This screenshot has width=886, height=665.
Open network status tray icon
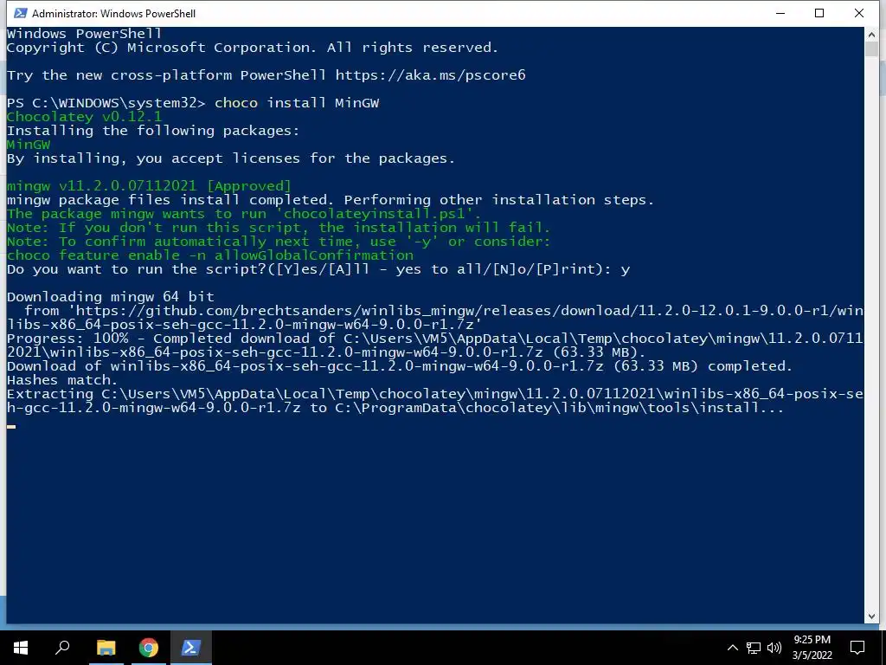[x=754, y=648]
